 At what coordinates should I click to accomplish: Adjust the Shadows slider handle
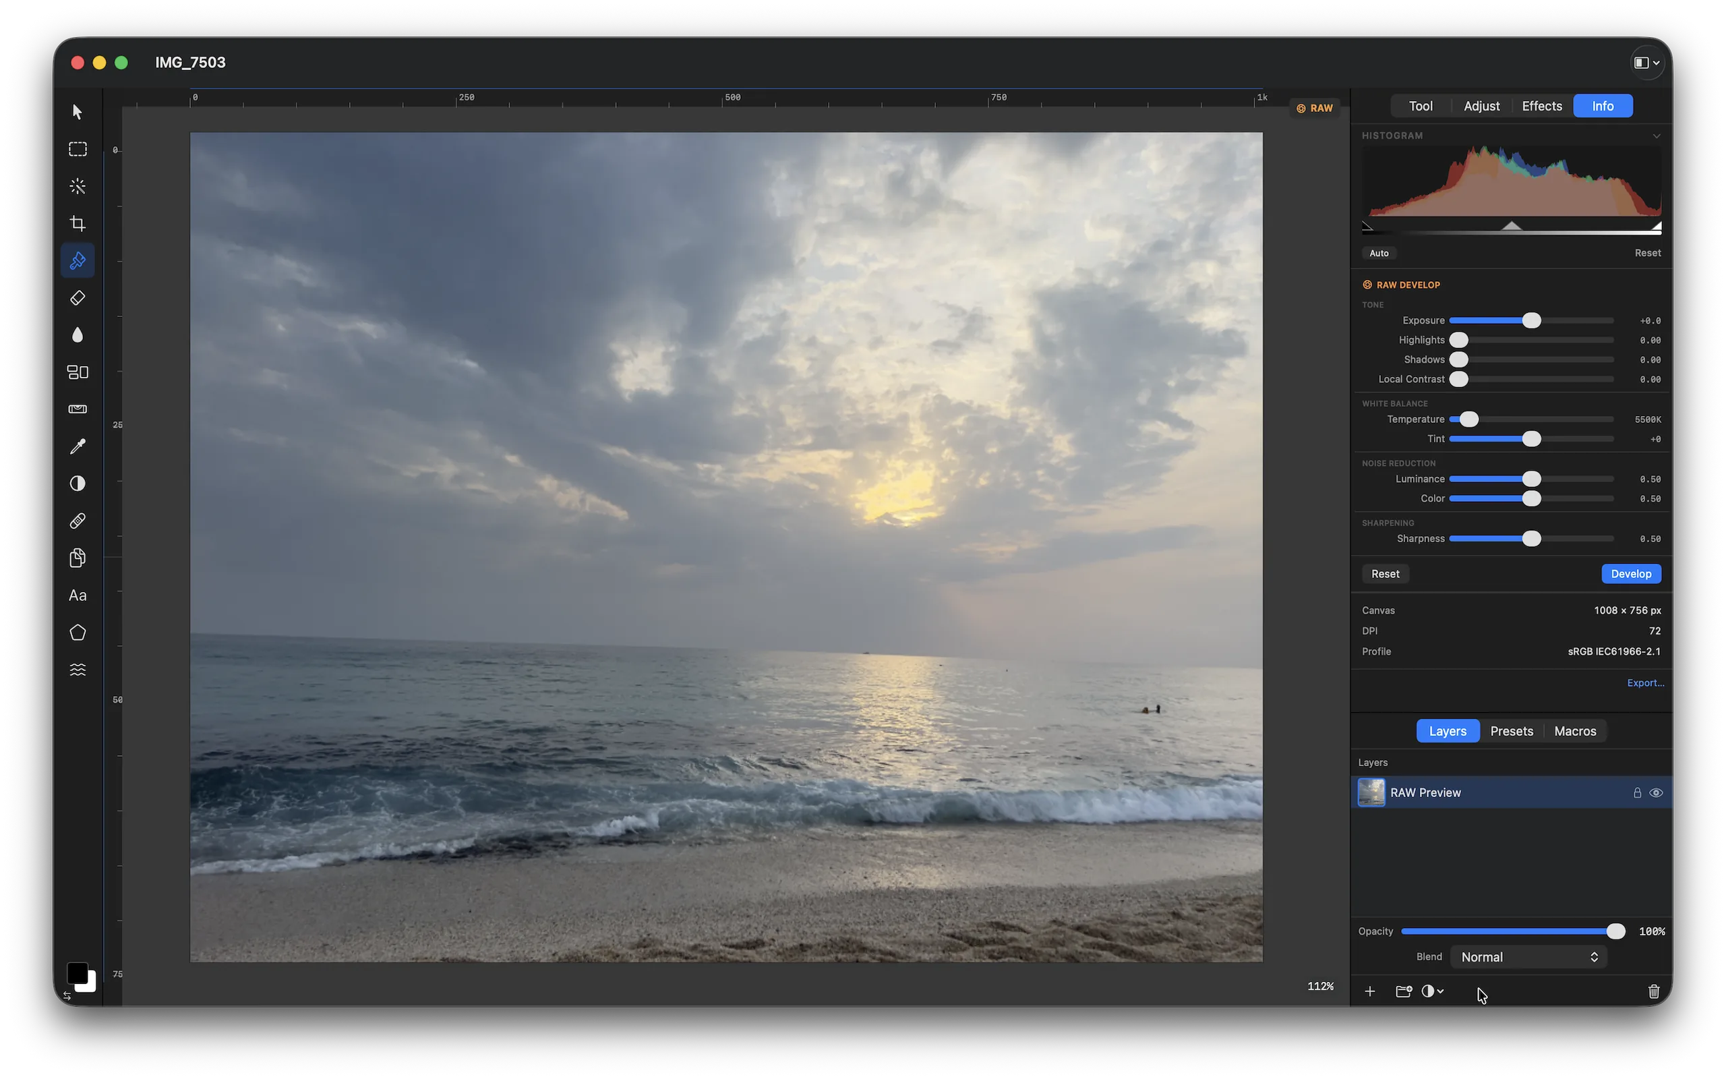point(1458,359)
